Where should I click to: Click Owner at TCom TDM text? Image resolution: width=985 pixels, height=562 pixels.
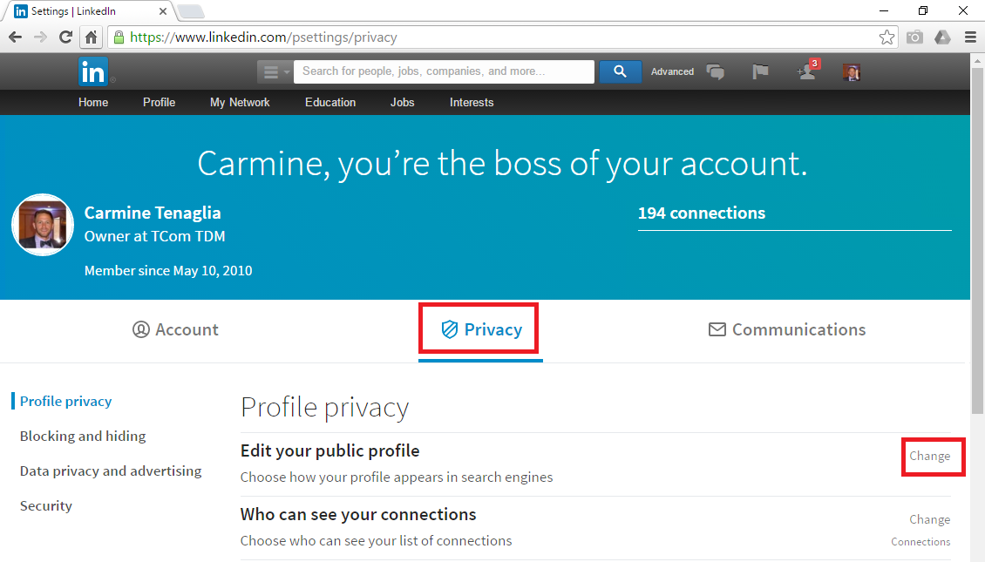(154, 236)
